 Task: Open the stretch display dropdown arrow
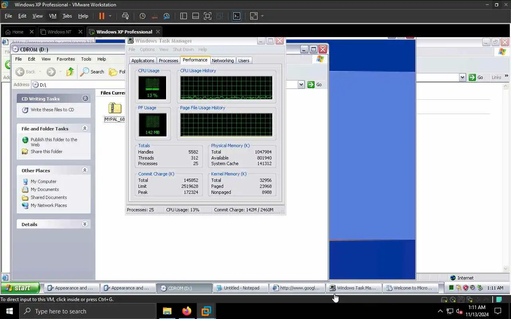pyautogui.click(x=262, y=16)
